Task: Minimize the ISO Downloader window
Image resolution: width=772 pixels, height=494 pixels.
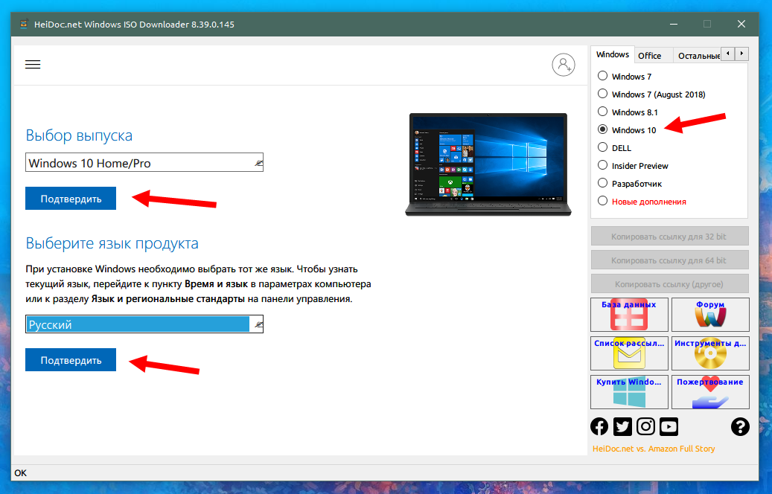Action: 674,24
